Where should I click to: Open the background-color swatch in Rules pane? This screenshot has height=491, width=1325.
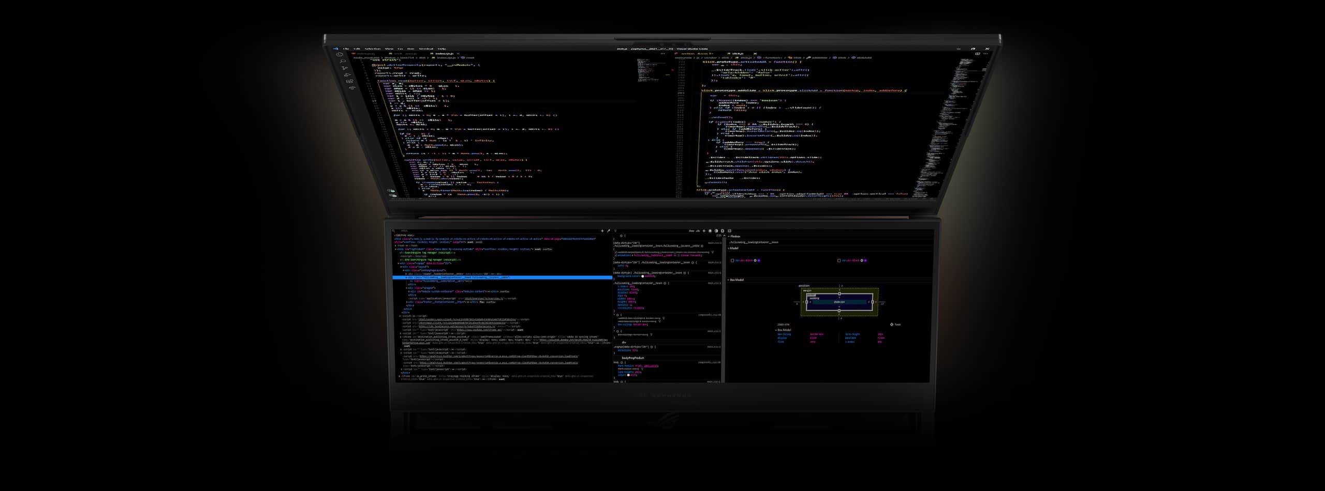point(642,276)
